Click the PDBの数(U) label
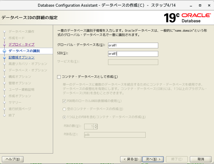Screen dimensions: 214x164 point(72,126)
